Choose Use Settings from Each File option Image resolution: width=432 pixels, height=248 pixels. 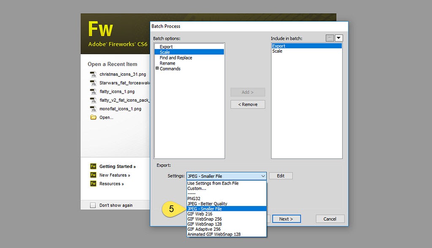pyautogui.click(x=227, y=183)
